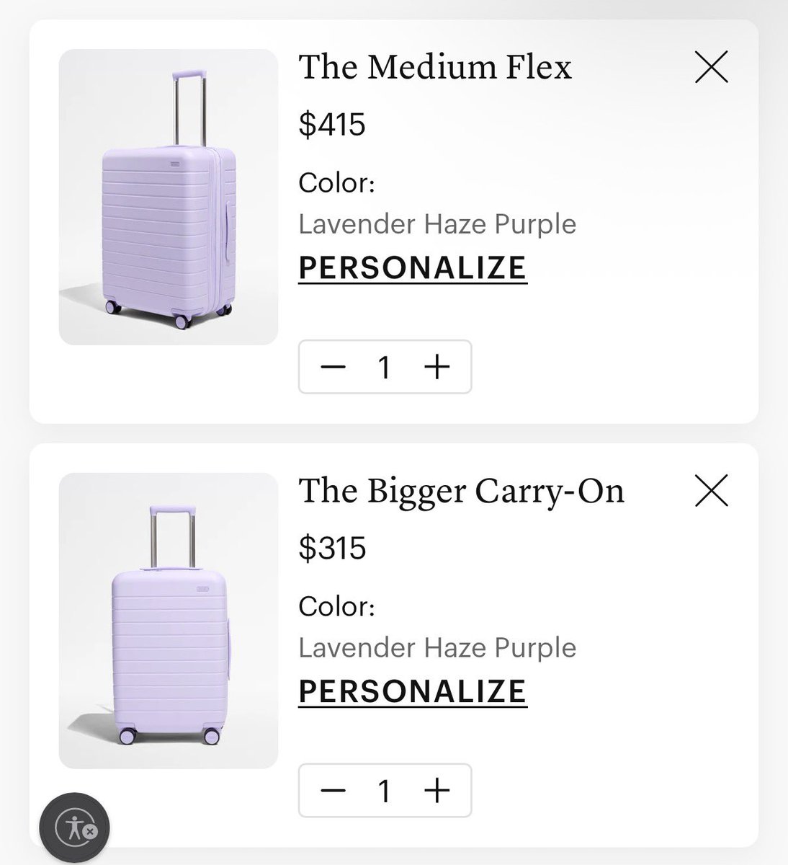Select The Medium Flex product title

point(435,67)
